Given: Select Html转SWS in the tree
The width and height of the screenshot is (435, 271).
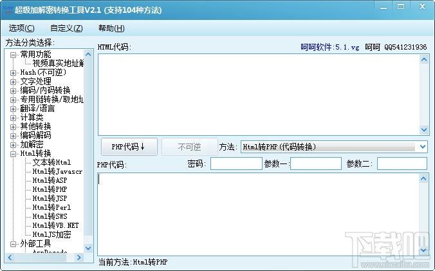Looking at the screenshot, I should click(x=50, y=216).
